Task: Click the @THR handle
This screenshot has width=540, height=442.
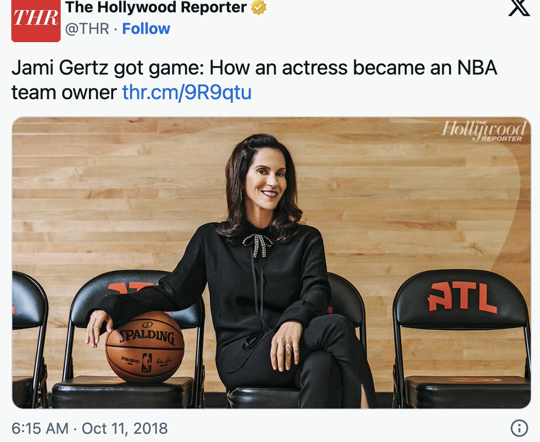Action: click(x=87, y=29)
